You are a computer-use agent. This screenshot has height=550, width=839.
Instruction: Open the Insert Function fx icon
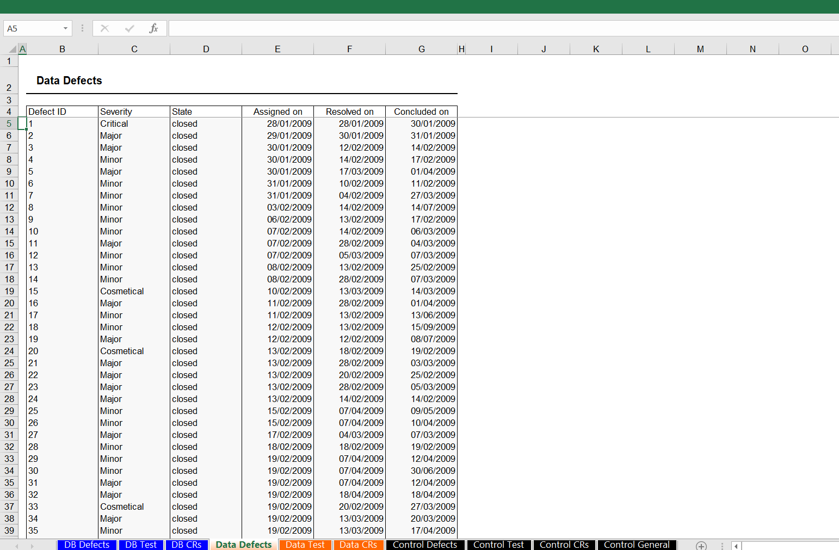(x=154, y=28)
